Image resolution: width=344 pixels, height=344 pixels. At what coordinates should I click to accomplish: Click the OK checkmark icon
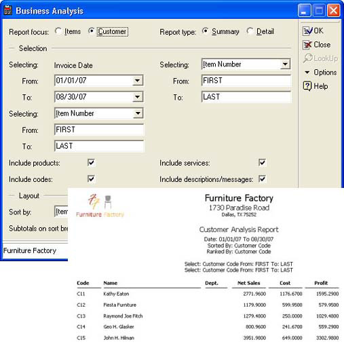(307, 31)
